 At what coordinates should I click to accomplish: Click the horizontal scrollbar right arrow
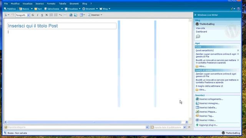click(x=187, y=122)
